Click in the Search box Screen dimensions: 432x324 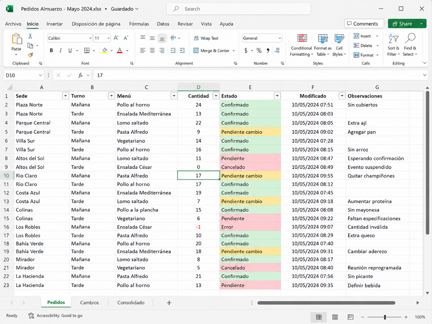click(239, 9)
